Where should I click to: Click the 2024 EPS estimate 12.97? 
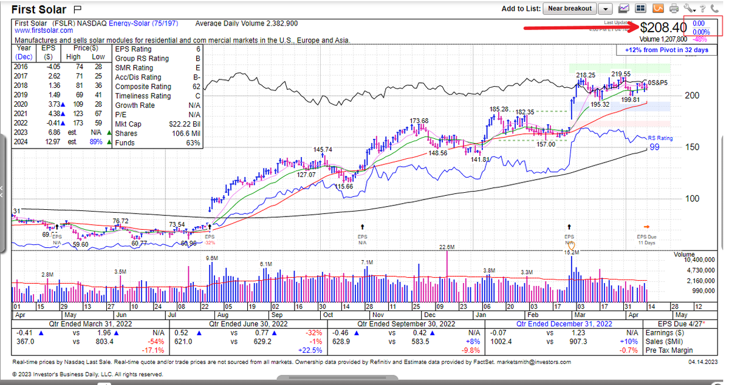53,141
